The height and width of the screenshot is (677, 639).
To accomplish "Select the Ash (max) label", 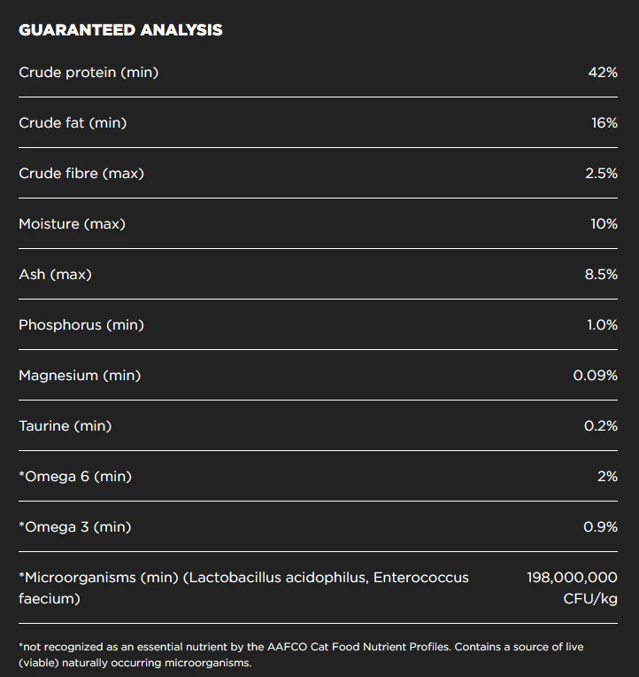I will [x=55, y=274].
